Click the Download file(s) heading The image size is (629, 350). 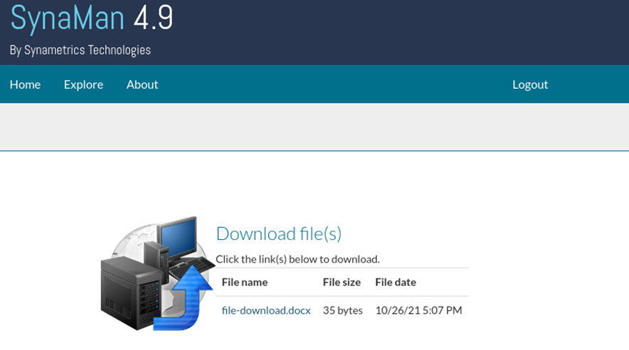point(278,234)
